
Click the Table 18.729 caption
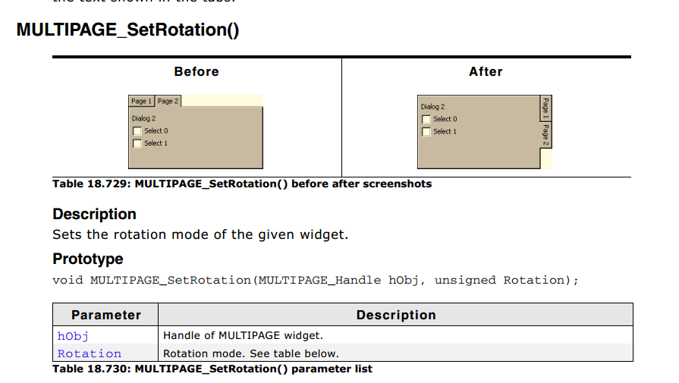click(242, 184)
